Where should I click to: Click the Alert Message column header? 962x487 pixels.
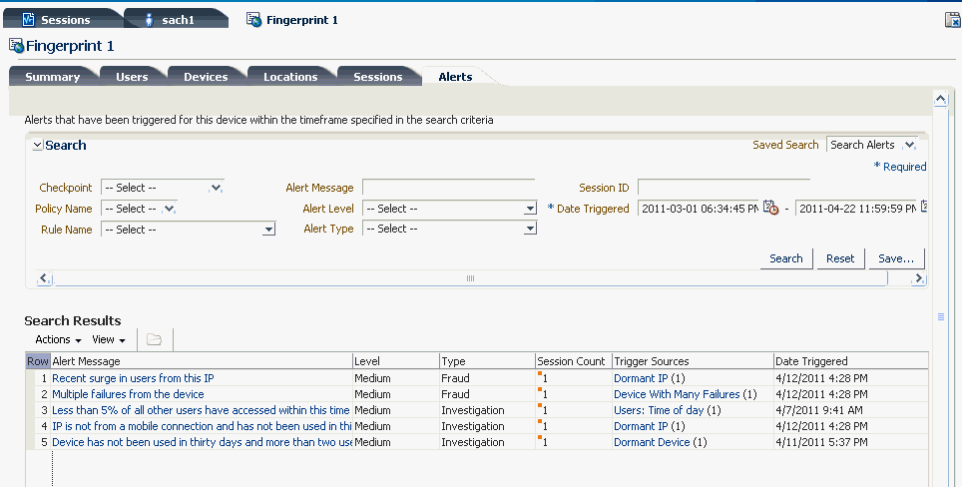tap(202, 361)
